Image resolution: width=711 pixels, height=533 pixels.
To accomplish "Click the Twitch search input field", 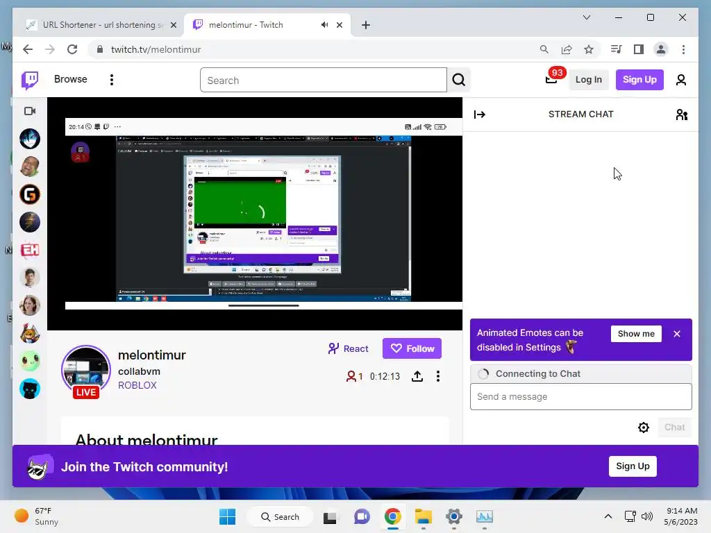I will [324, 81].
